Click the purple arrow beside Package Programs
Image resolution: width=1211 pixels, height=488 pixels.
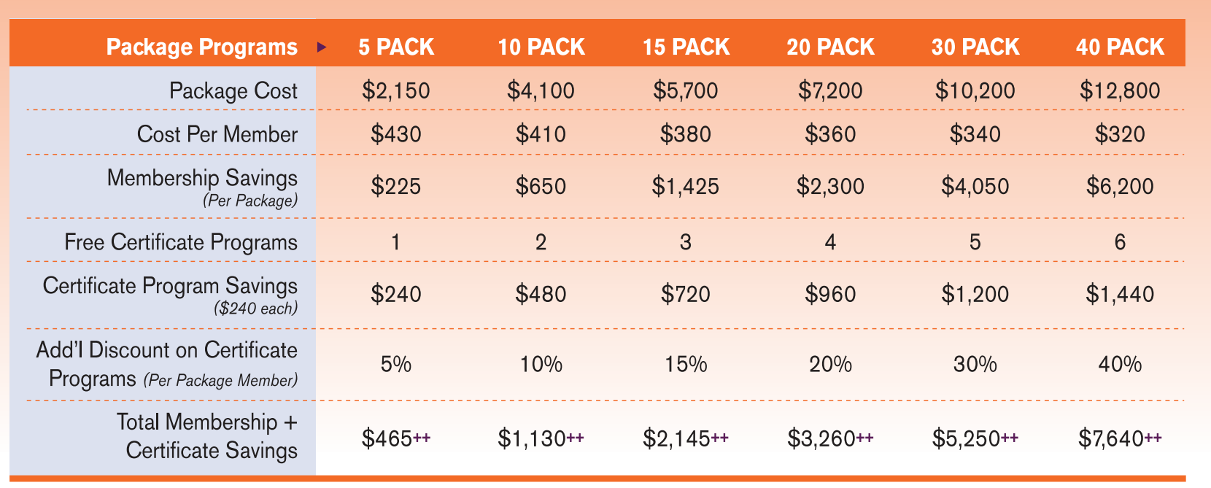coord(322,47)
